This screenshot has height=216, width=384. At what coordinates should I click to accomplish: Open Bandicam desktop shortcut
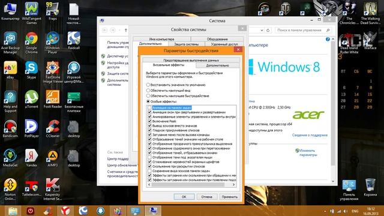10,129
